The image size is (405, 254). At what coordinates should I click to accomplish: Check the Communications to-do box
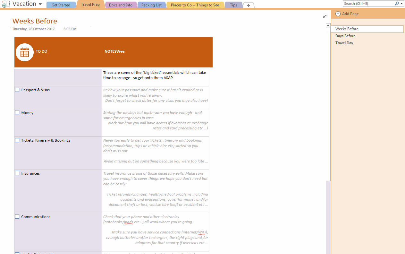(x=17, y=216)
